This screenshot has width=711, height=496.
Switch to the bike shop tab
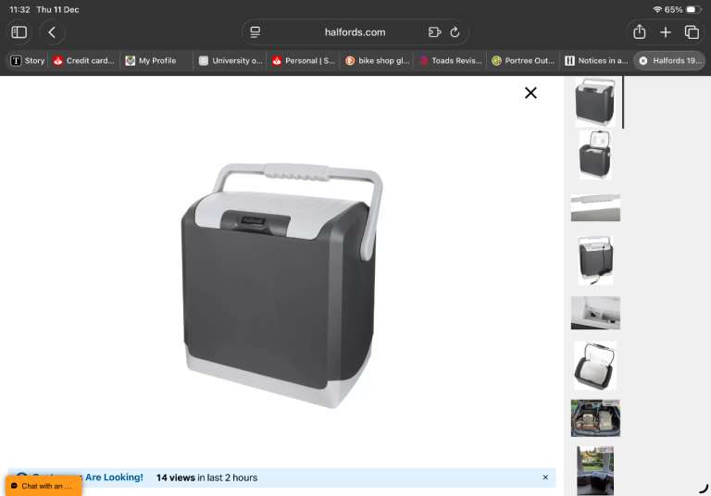(x=377, y=61)
